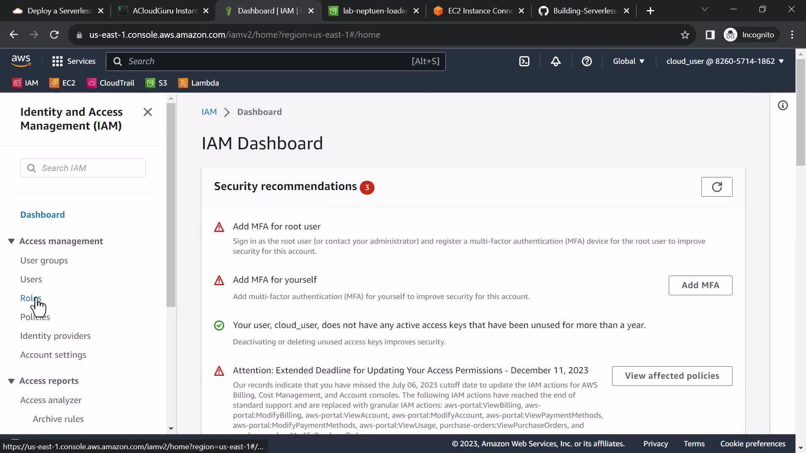Viewport: 806px width, 453px height.
Task: Open the cloud_user account dropdown
Action: tap(725, 61)
